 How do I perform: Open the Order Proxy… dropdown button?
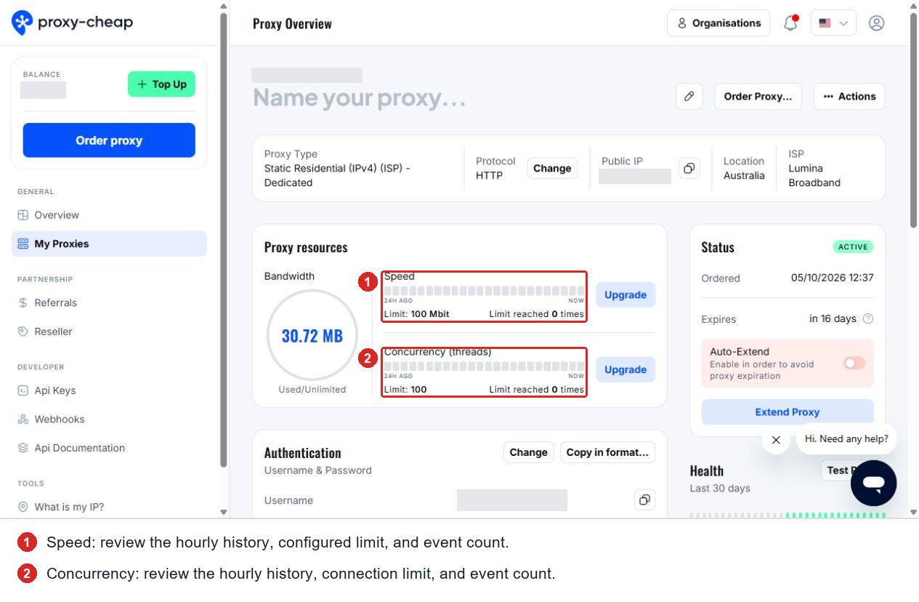[x=758, y=96]
